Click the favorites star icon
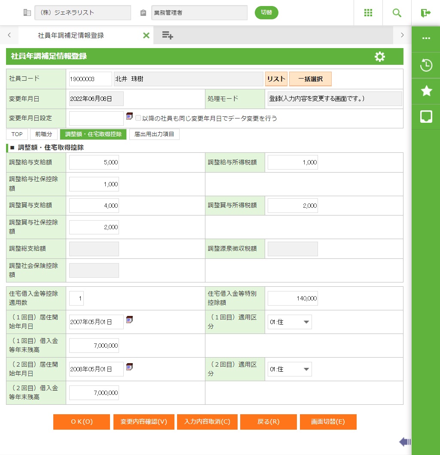 [x=426, y=91]
